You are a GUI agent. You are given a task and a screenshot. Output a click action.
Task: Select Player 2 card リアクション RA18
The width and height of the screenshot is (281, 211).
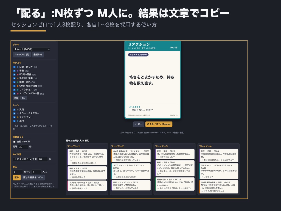[131, 171]
